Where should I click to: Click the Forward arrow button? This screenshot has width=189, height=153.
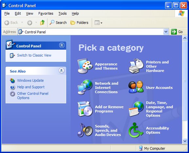(30, 23)
